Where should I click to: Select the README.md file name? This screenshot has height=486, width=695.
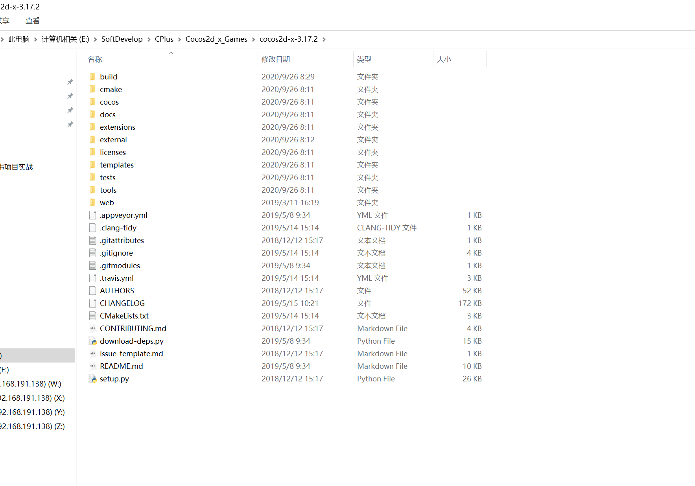tap(122, 366)
